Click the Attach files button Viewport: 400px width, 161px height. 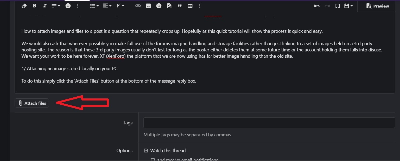coord(32,103)
